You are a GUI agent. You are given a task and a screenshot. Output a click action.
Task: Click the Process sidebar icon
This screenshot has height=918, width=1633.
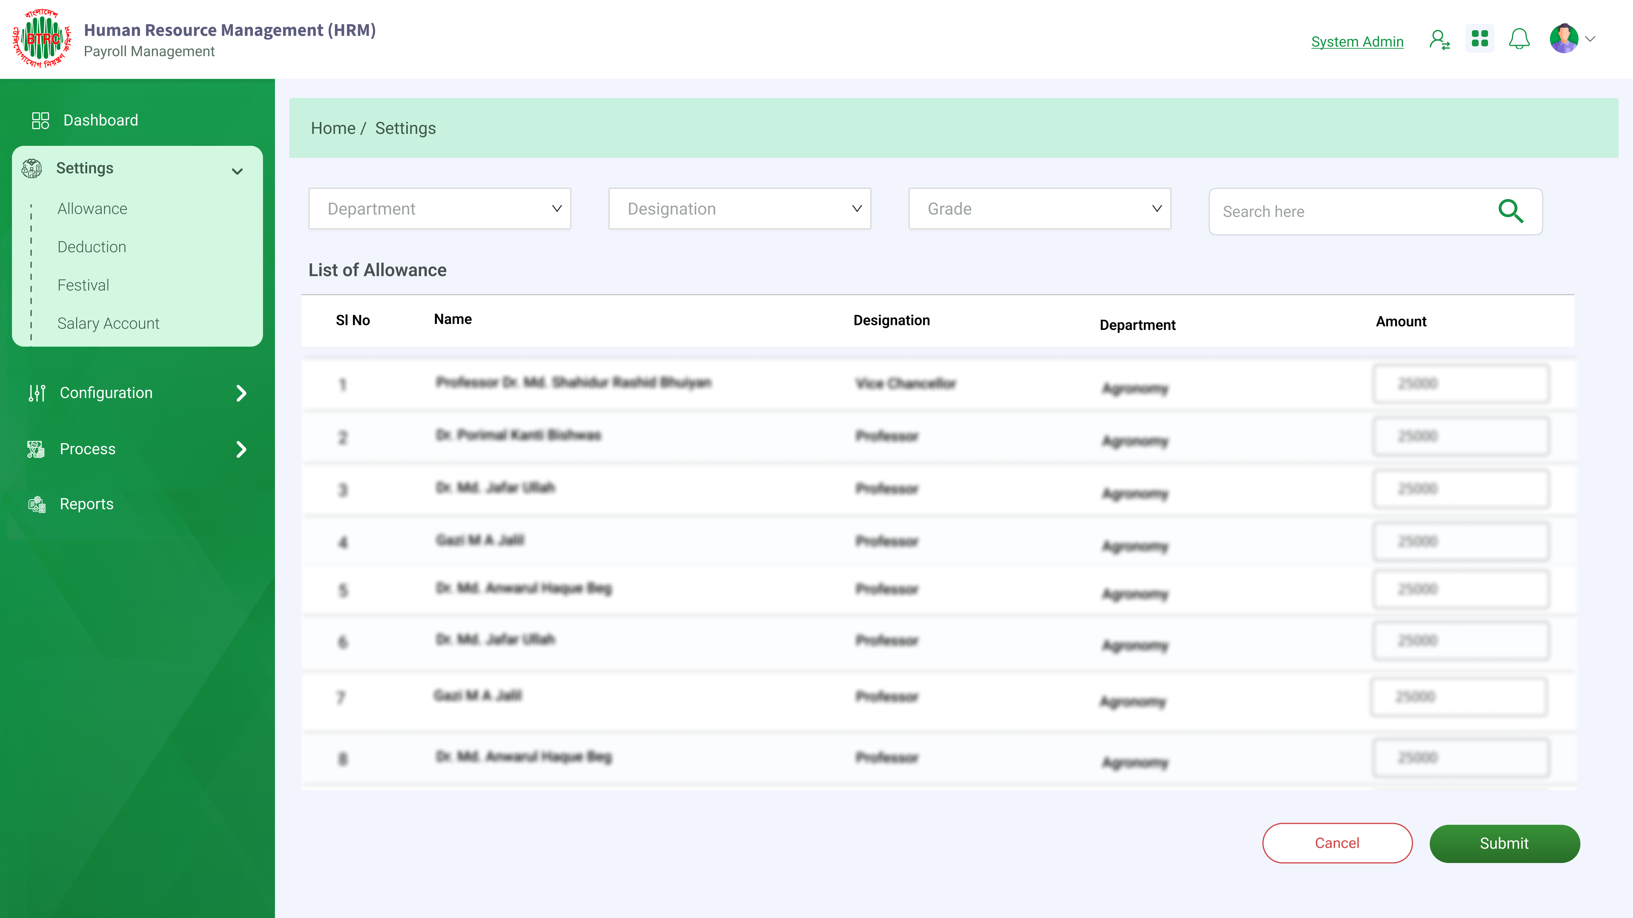pos(36,449)
